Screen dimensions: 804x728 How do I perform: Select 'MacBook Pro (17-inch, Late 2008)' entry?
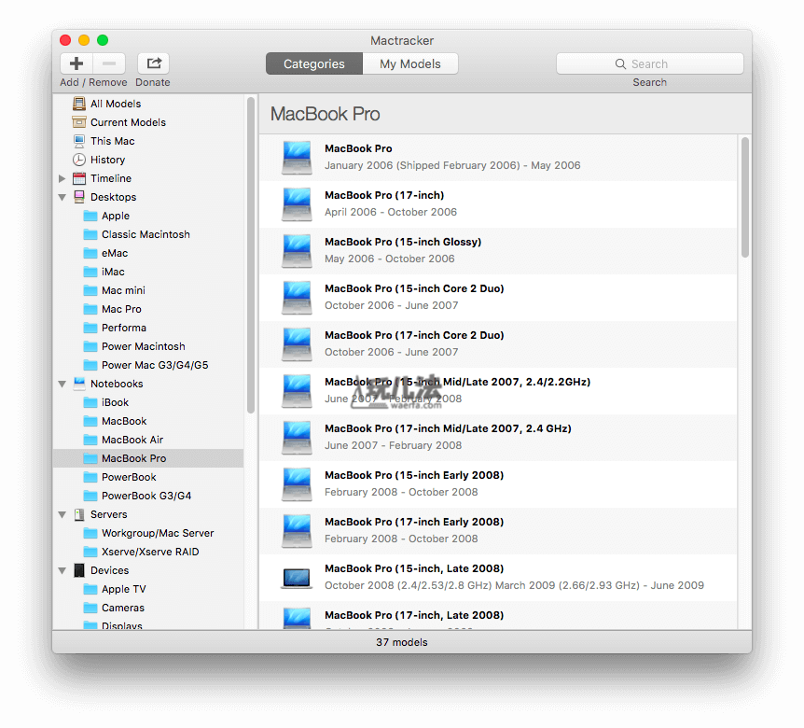coord(498,615)
